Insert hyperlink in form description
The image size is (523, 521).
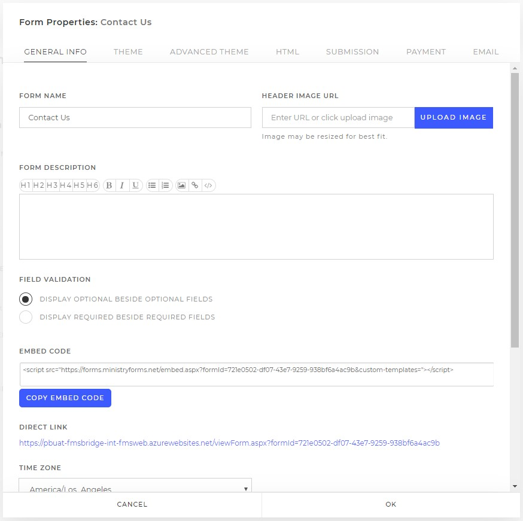(195, 185)
